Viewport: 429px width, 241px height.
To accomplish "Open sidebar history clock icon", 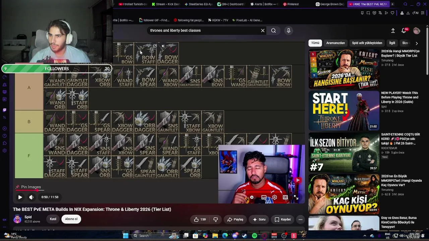I will 4,136.
